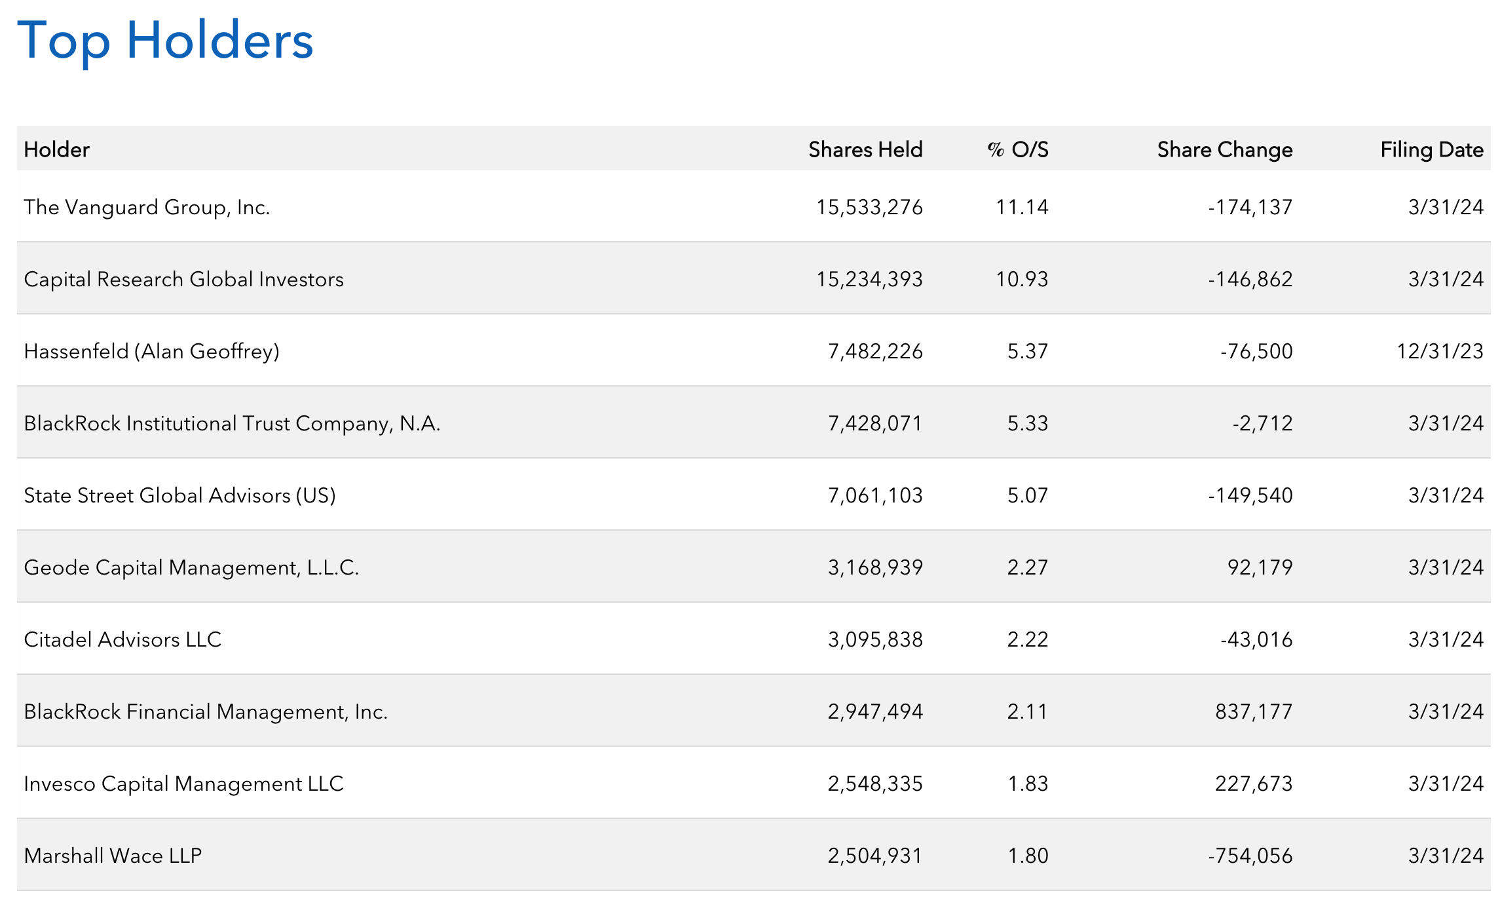Image resolution: width=1500 pixels, height=908 pixels.
Task: Click the 1.80 percent value
Action: 1028,856
